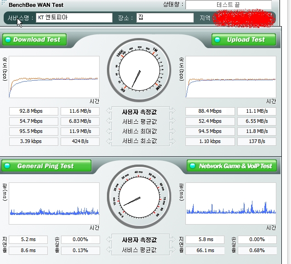The width and height of the screenshot is (291, 264).
Task: Click the 장소 field showing 집
Action: [165, 17]
